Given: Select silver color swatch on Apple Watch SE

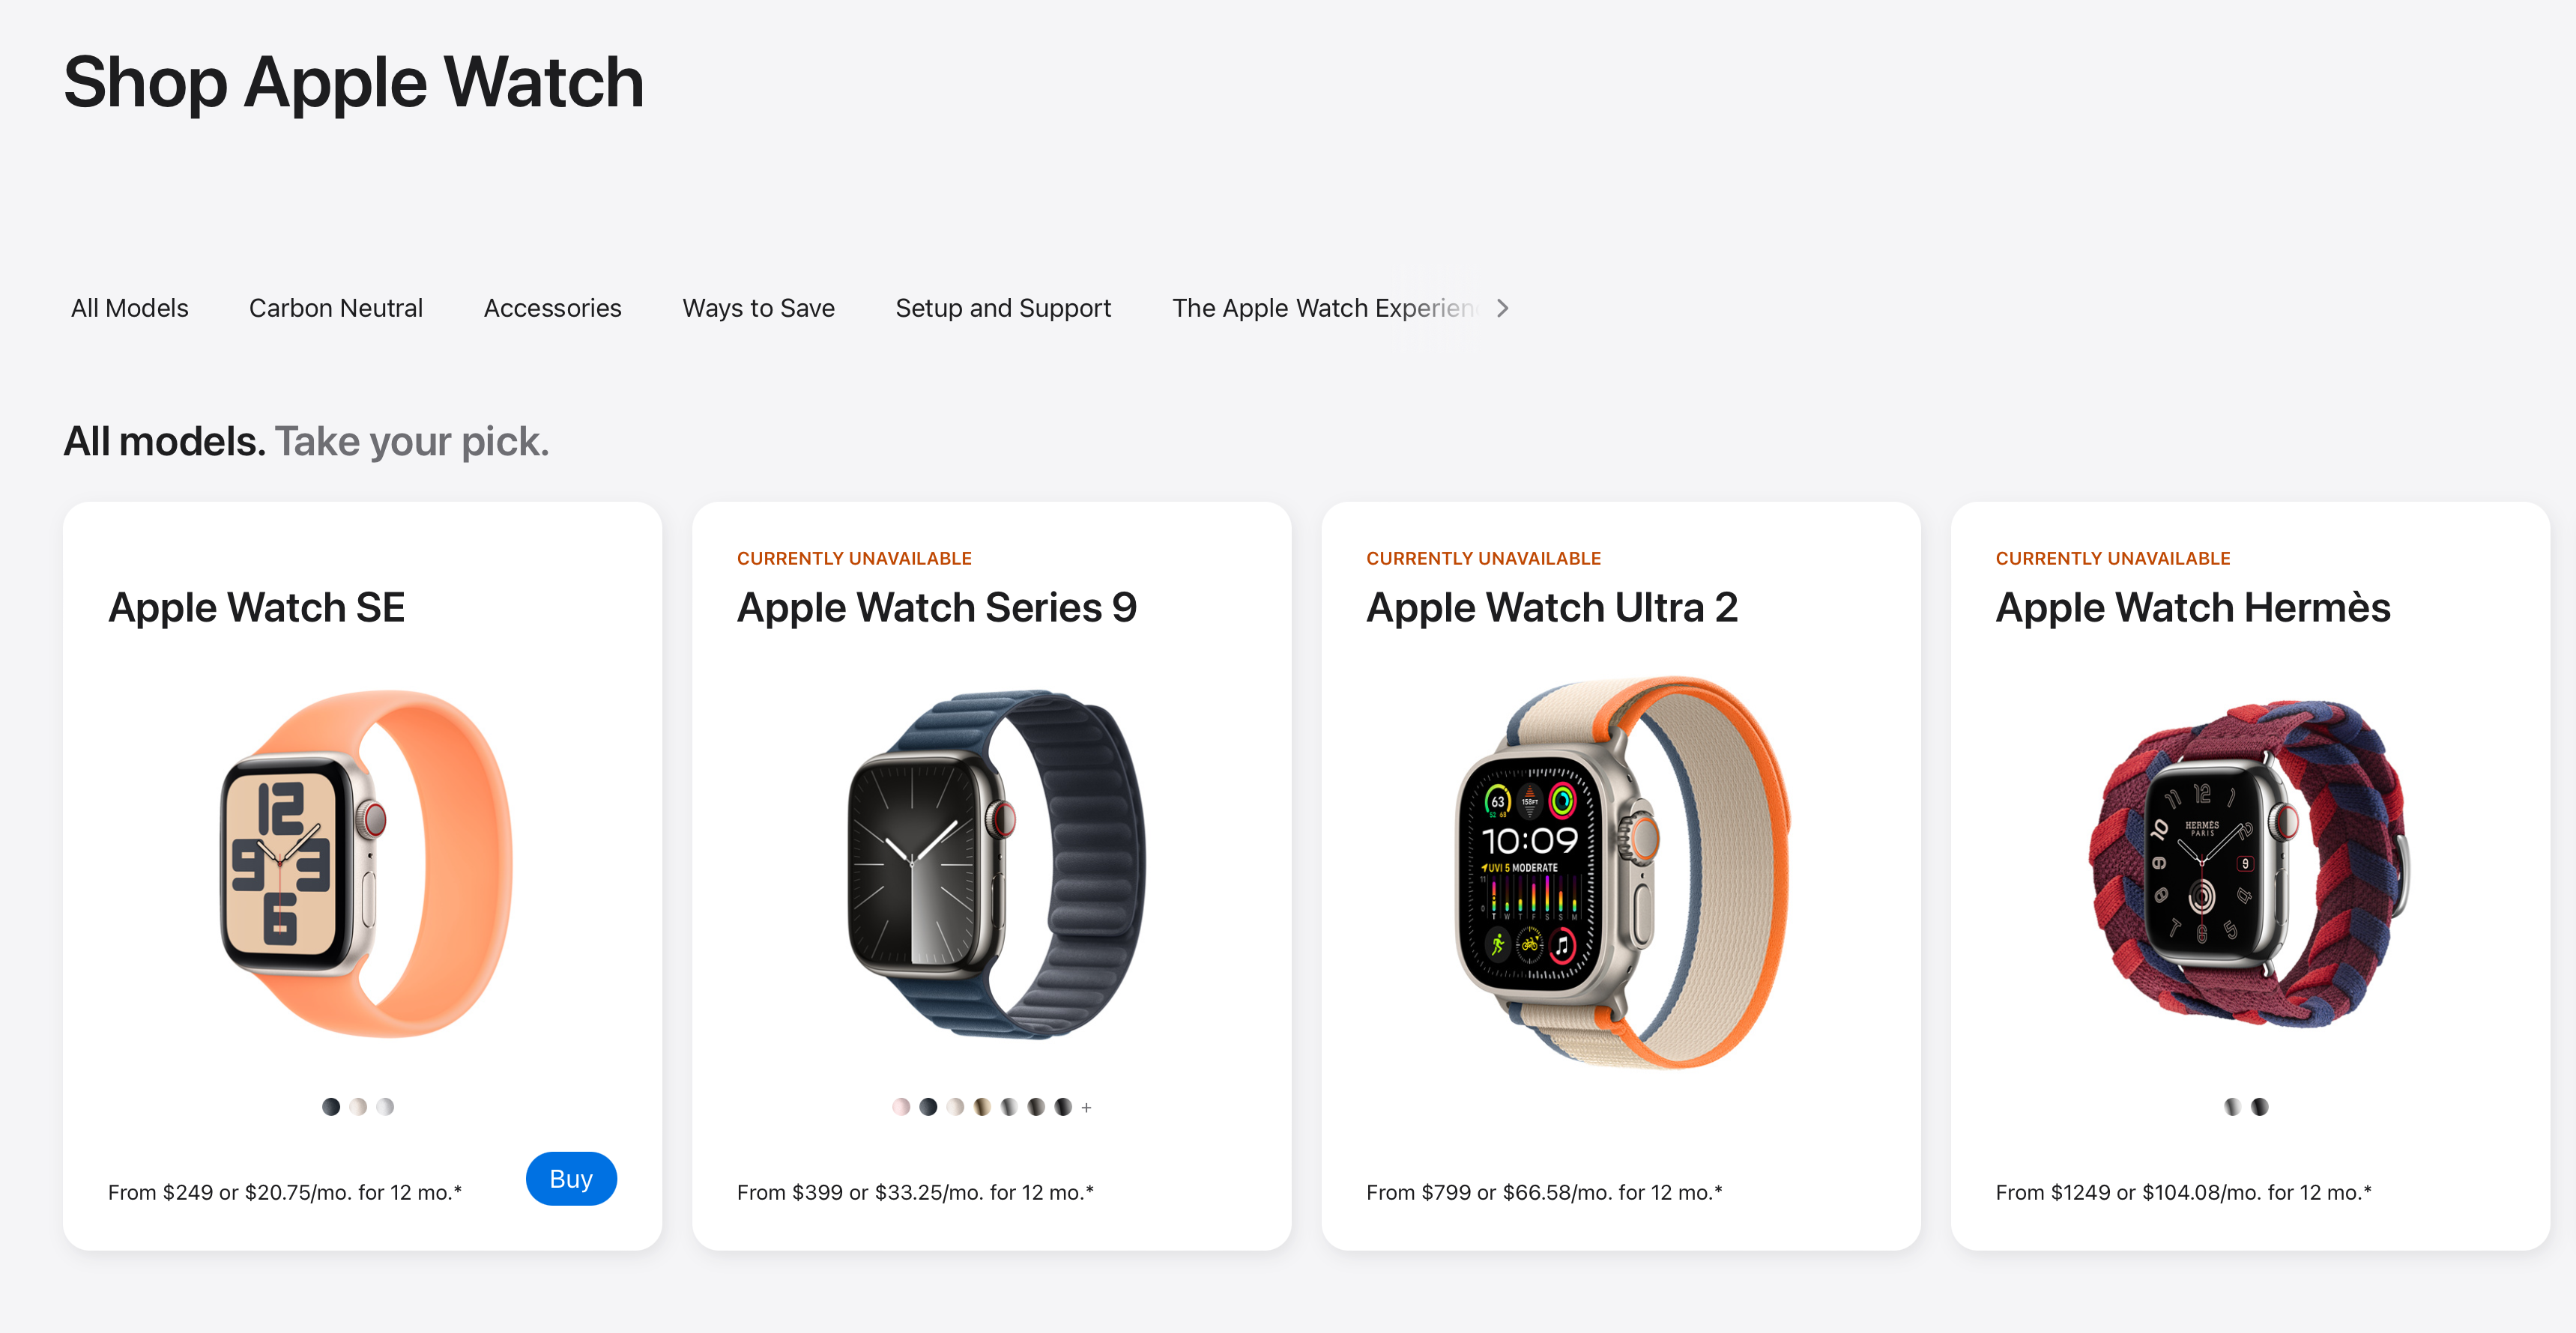Looking at the screenshot, I should [x=385, y=1106].
